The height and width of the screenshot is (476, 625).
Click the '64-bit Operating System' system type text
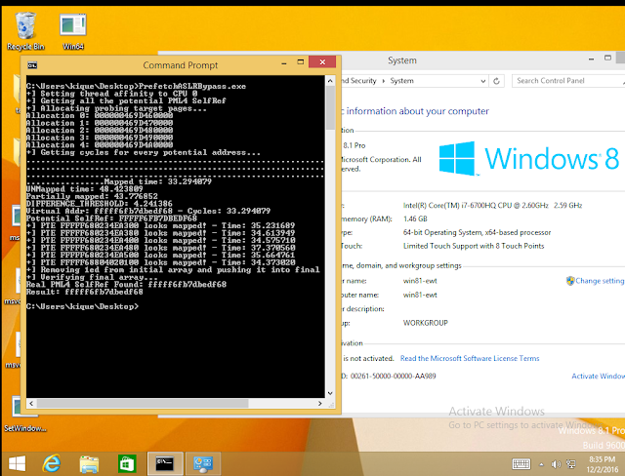477,232
